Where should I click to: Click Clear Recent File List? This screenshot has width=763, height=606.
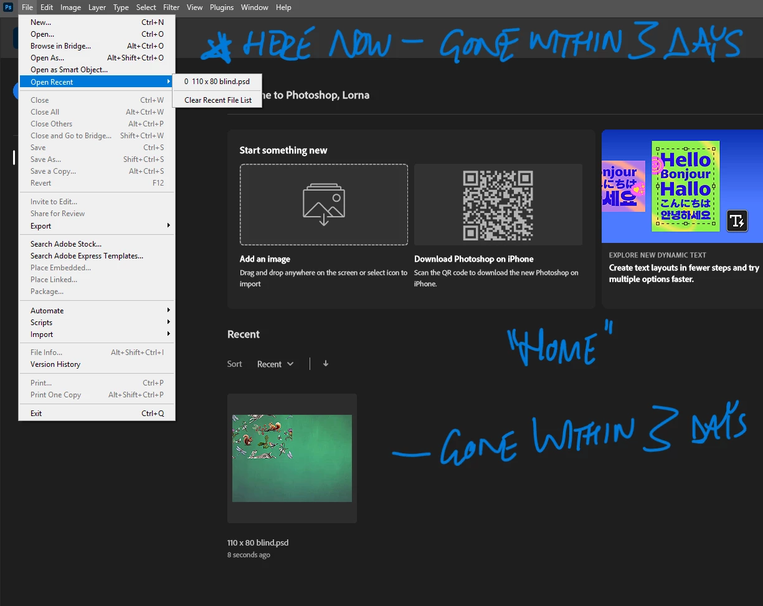(217, 100)
